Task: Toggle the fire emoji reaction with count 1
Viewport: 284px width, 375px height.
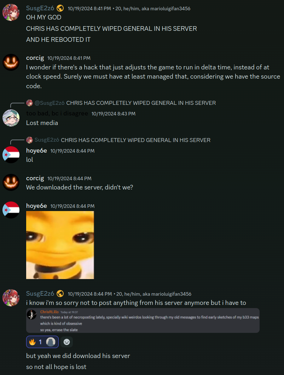Action: 42,342
